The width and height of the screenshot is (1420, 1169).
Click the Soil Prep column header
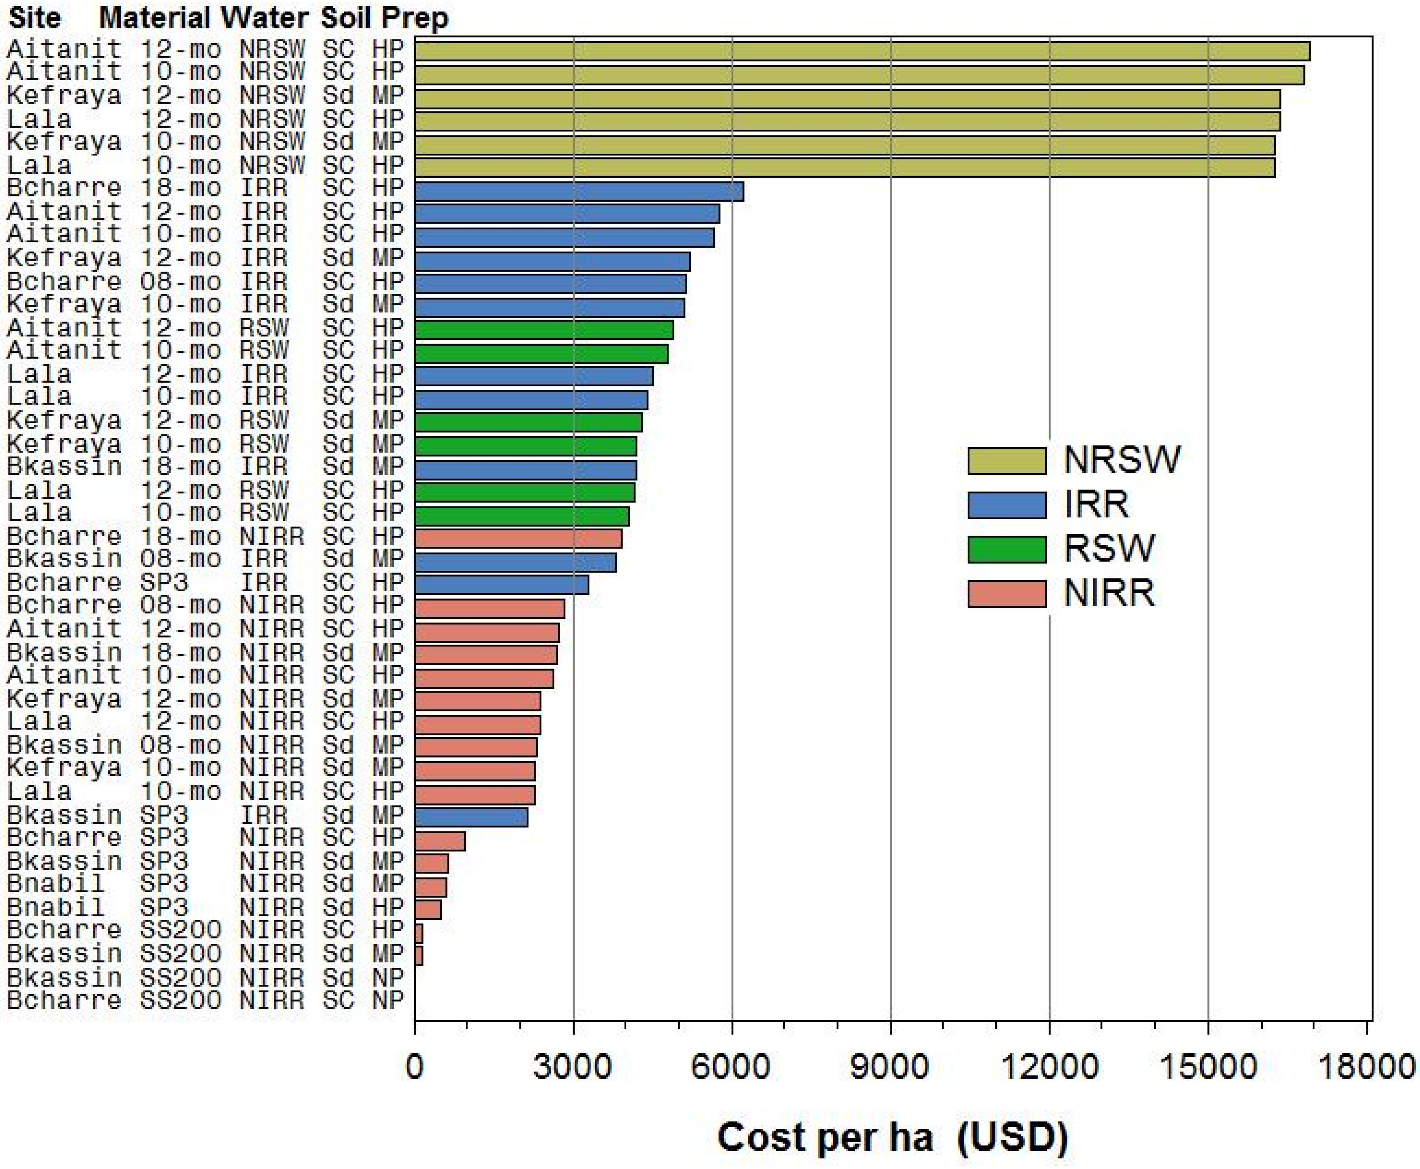[x=384, y=18]
